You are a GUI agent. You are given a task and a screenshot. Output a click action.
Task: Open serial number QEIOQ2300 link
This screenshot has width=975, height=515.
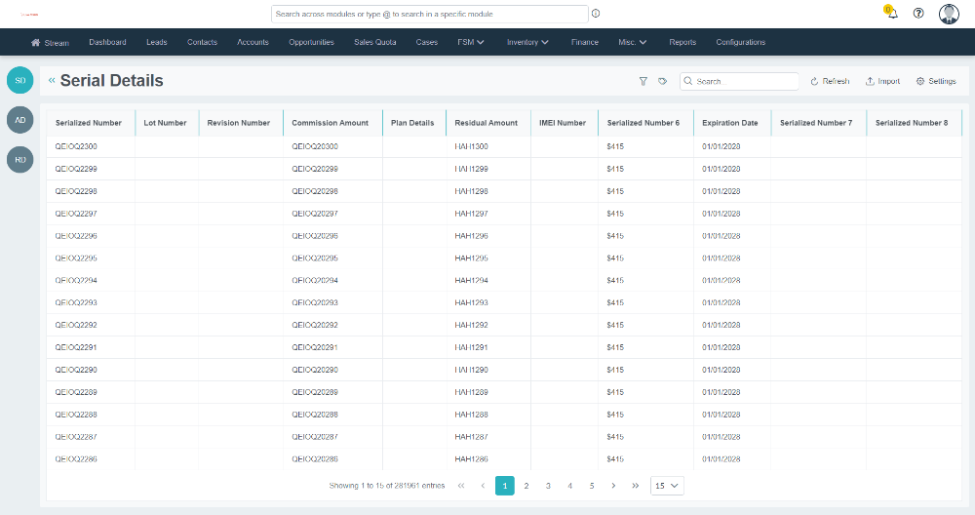coord(76,146)
